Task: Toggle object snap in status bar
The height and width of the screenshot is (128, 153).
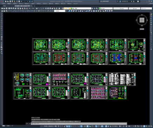Action: coord(81,126)
